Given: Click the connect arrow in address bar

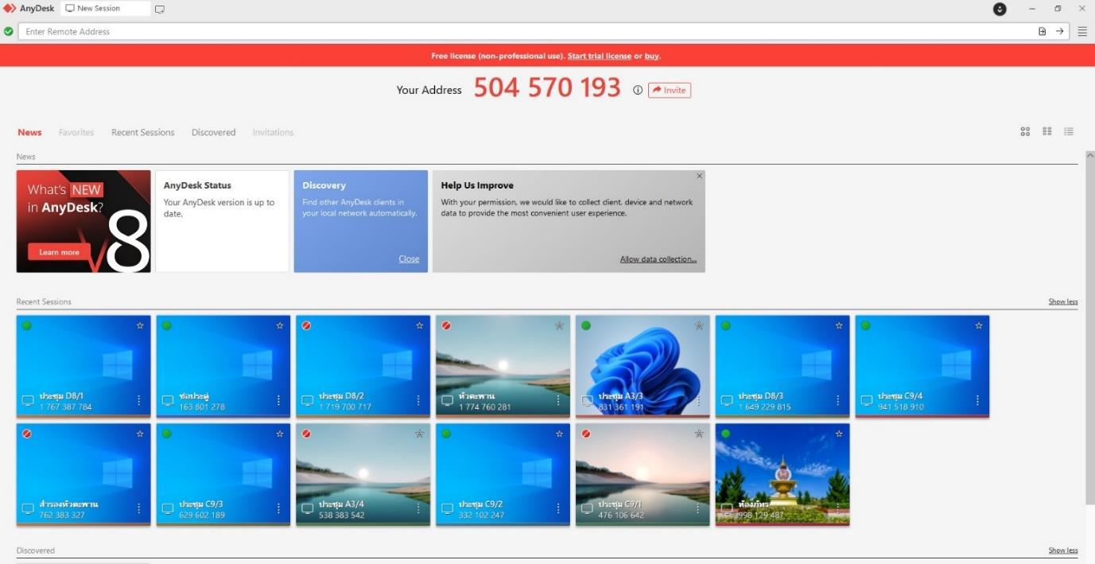Looking at the screenshot, I should pos(1059,31).
